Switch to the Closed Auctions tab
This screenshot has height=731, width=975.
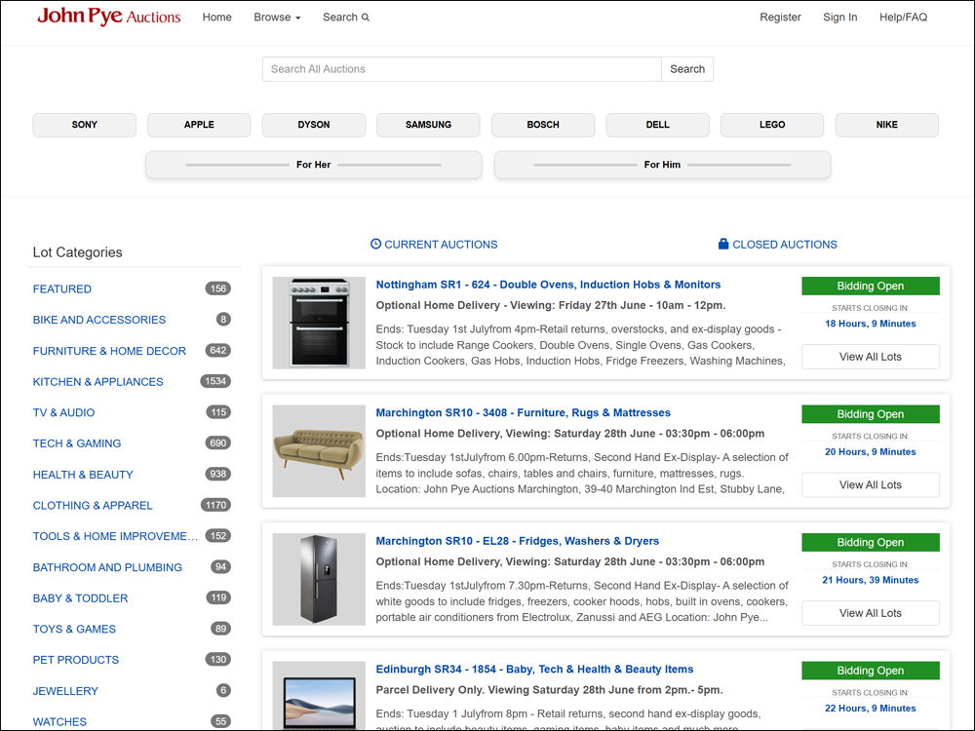[x=777, y=245]
